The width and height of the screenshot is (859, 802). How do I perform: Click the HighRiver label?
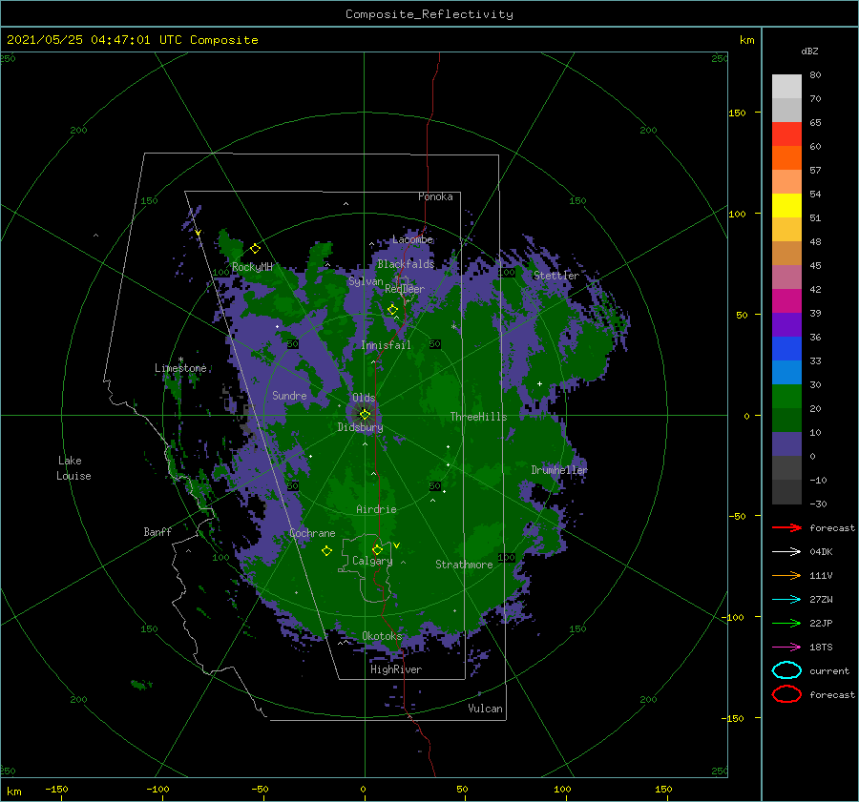pos(396,669)
